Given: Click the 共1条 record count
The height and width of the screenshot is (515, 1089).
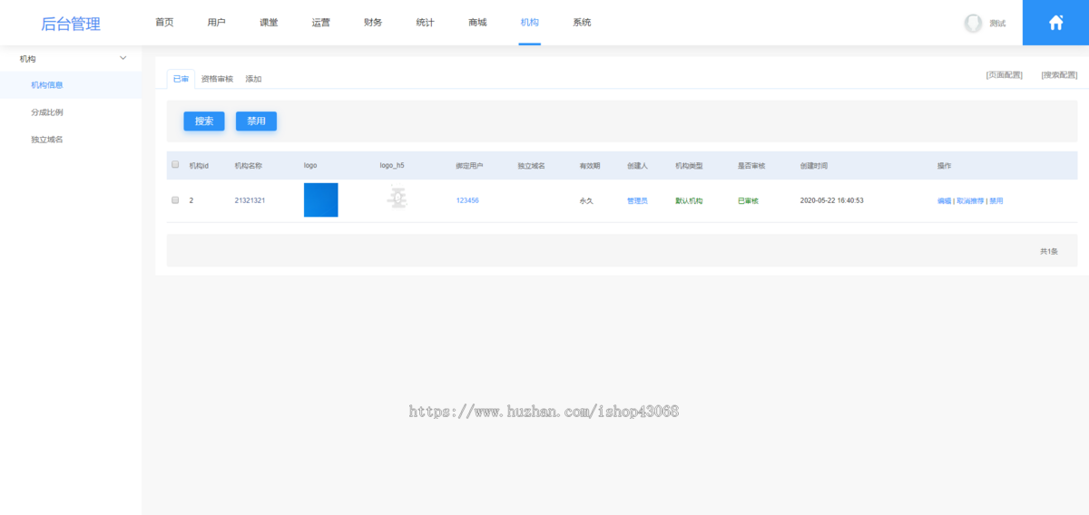Looking at the screenshot, I should 1048,251.
